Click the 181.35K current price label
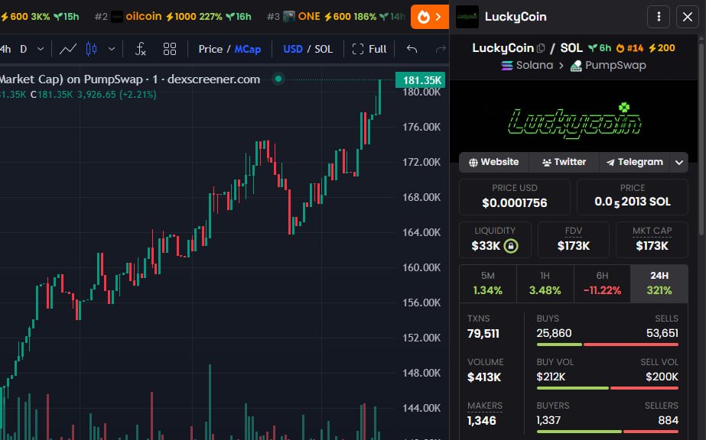 420,80
